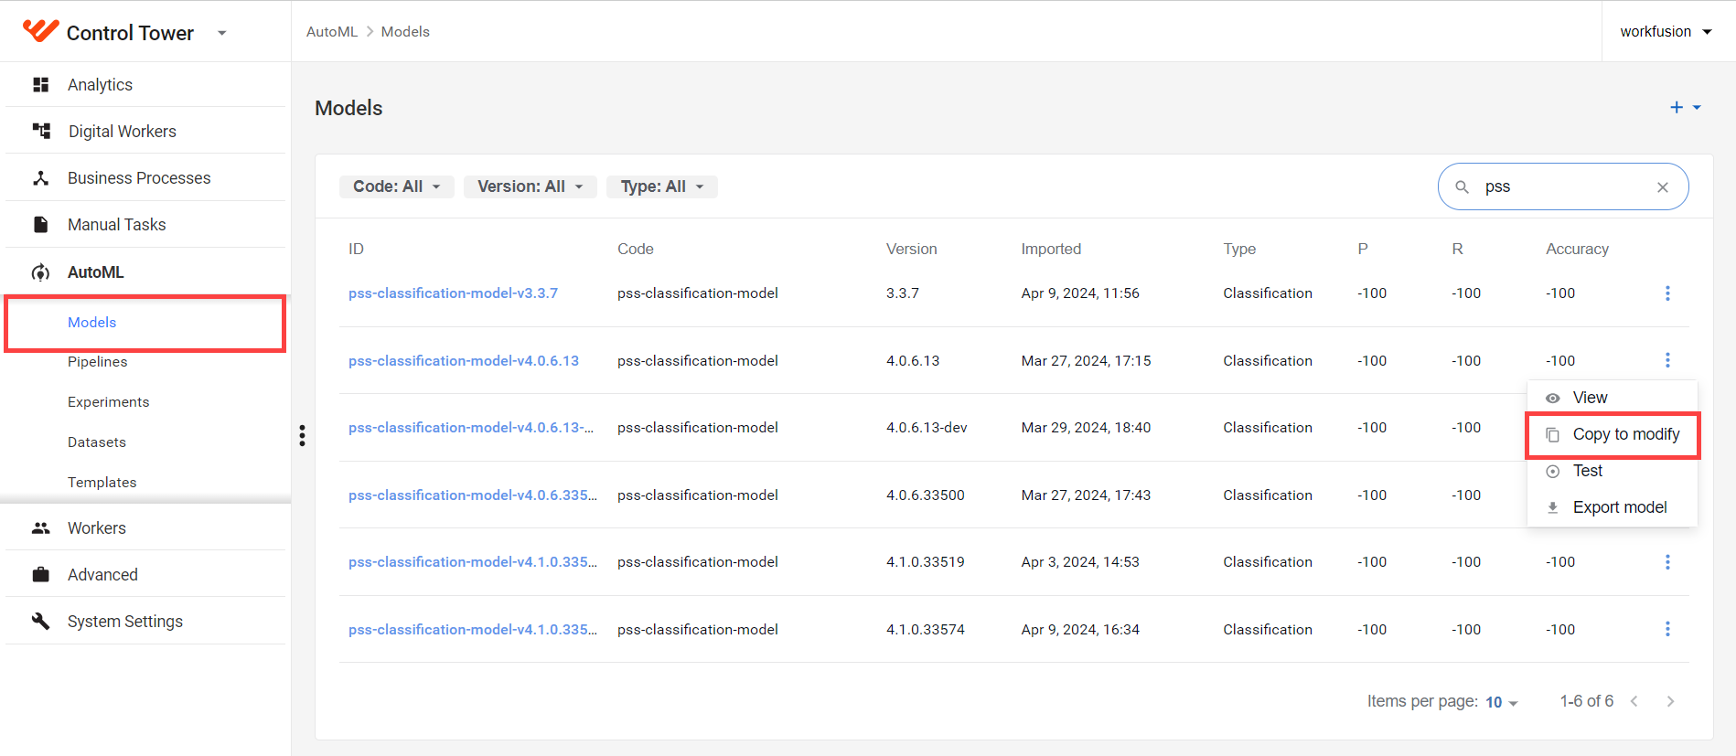The width and height of the screenshot is (1736, 756).
Task: Open the model link for version 4.0.6.33500
Action: 473,495
